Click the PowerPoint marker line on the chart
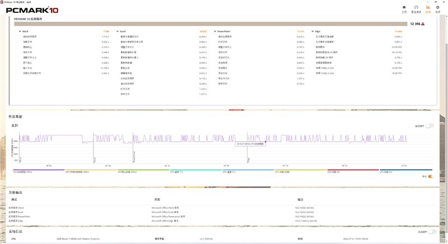 point(133,147)
